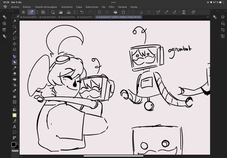The image size is (227, 158).
Task: Open the canvas tabs dropdown chevron
Action: 208,17
